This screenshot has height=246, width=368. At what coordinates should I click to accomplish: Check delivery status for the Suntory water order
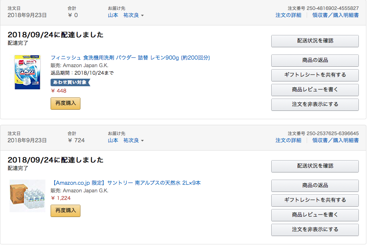click(x=315, y=166)
